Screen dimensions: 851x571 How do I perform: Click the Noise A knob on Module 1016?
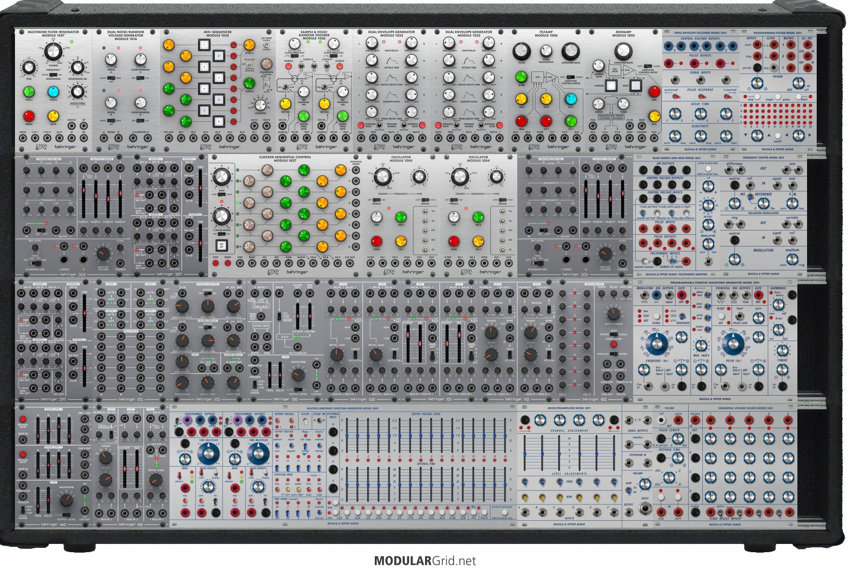111,59
